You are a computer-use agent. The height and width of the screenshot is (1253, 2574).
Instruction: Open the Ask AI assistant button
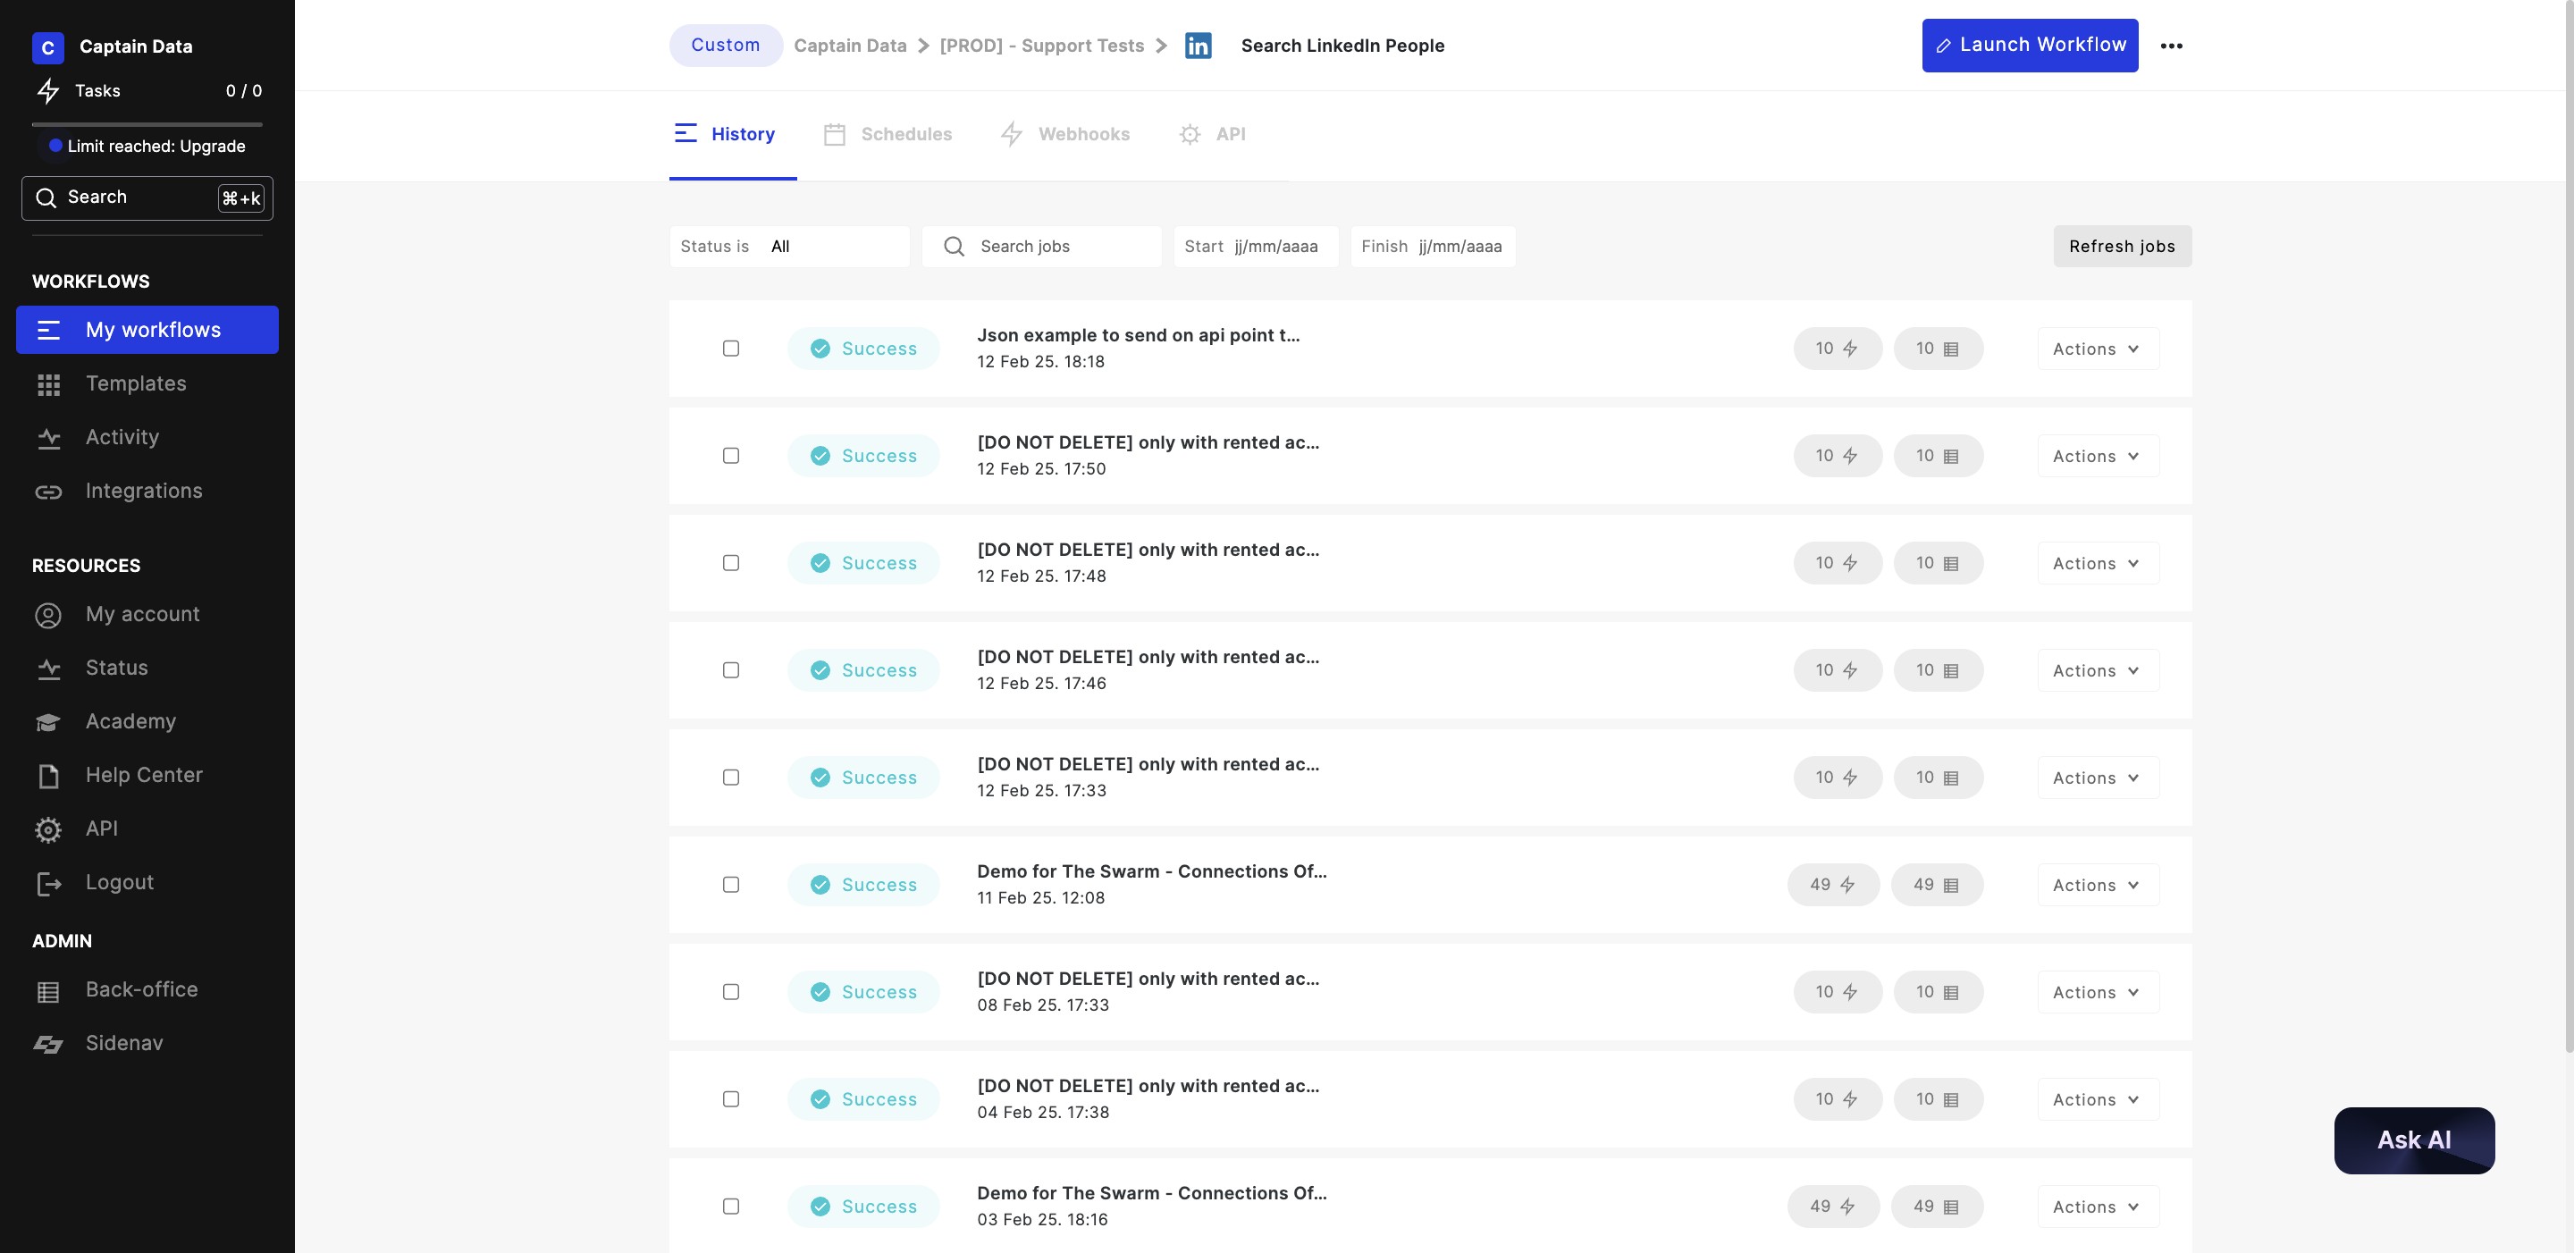tap(2413, 1140)
